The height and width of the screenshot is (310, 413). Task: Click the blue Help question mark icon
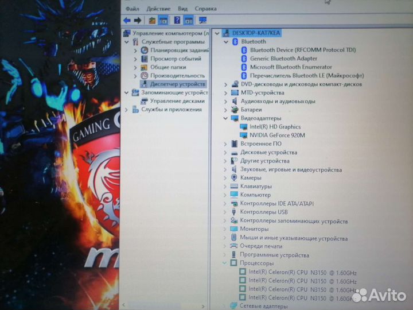[x=177, y=20]
